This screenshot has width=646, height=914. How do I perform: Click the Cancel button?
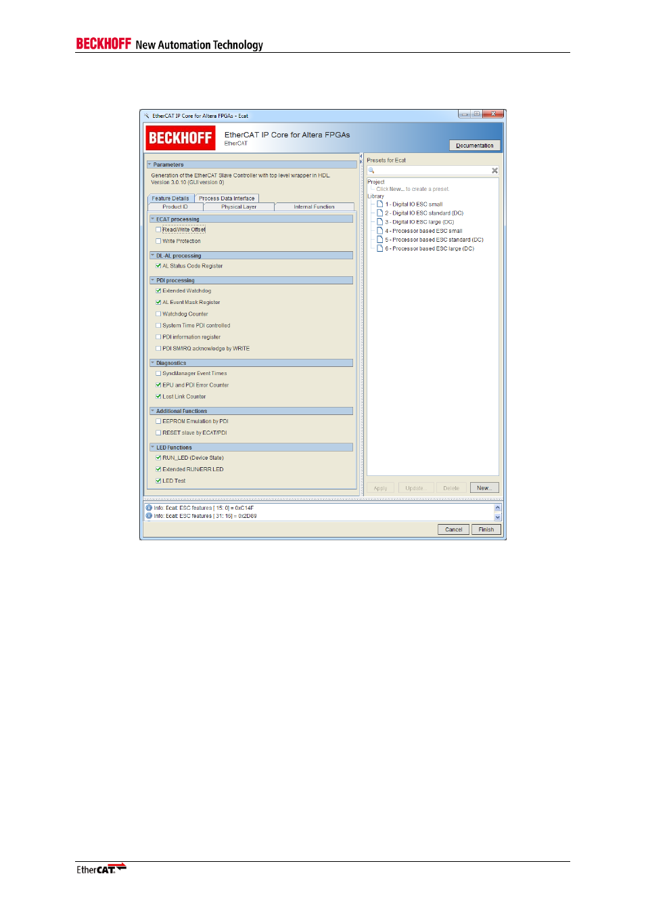coord(453,529)
